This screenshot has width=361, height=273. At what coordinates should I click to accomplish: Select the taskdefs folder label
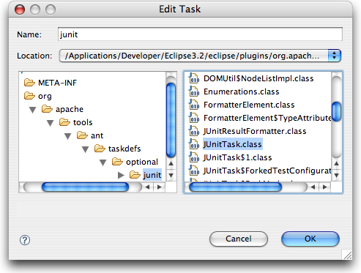[x=124, y=149]
